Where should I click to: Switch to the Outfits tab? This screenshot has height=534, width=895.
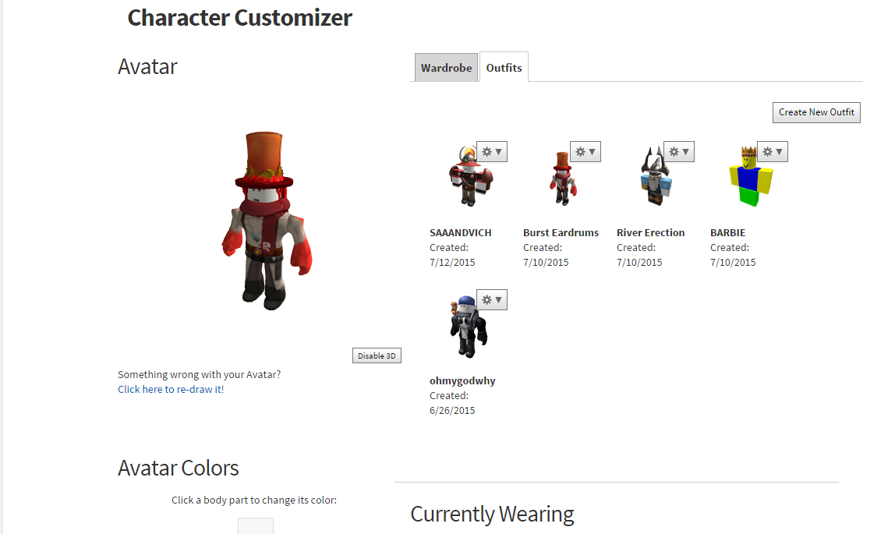[504, 68]
